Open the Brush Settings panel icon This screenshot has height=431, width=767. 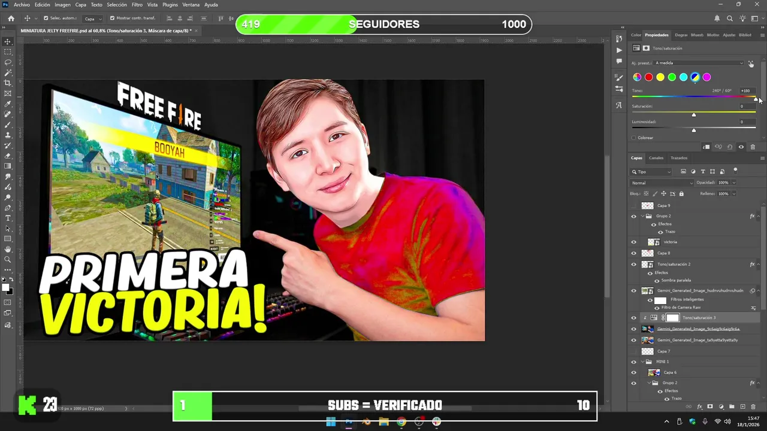tap(619, 77)
